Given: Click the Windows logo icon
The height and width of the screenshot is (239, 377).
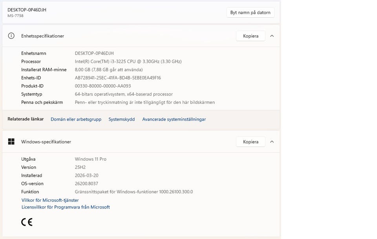Looking at the screenshot, I should (x=11, y=142).
